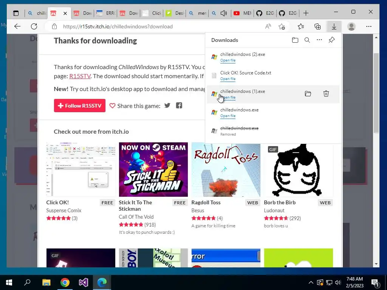This screenshot has height=290, width=387.
Task: Switch to the ERRO tab
Action: point(106,13)
